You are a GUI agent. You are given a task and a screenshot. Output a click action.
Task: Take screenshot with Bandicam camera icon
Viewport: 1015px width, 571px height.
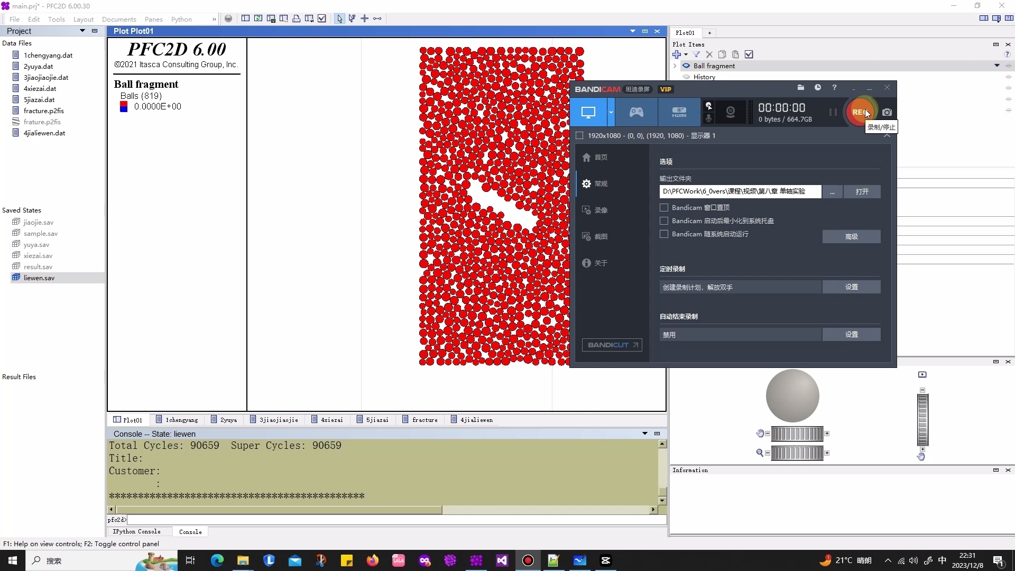[887, 112]
